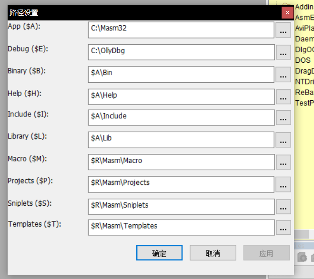Focus the Debug field containing C:\OllyDbg
The height and width of the screenshot is (279, 314).
(181, 52)
